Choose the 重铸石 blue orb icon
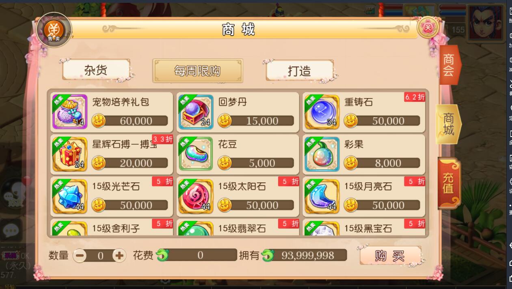Viewport: 512px width, 289px height. [x=322, y=112]
